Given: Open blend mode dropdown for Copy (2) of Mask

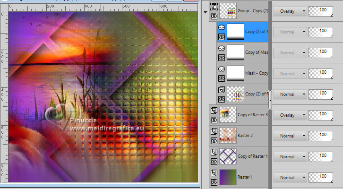Looking at the screenshot, I should click(290, 32).
